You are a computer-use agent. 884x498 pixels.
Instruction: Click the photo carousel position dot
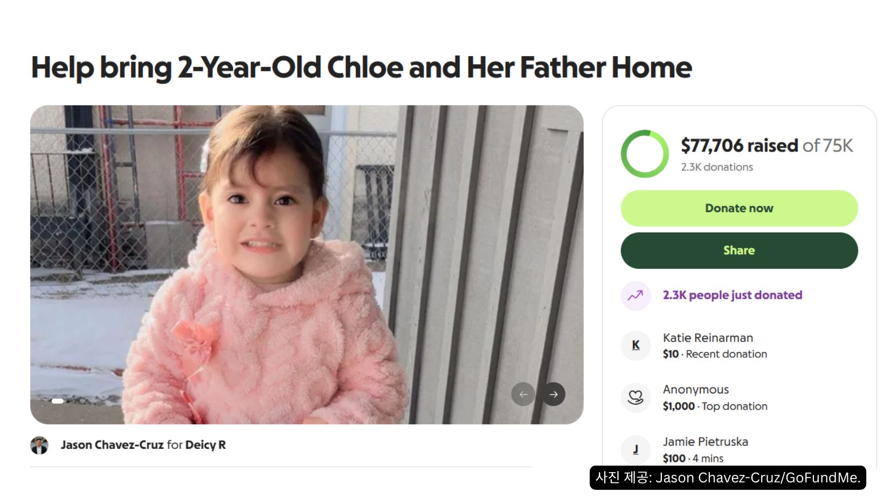coord(58,401)
